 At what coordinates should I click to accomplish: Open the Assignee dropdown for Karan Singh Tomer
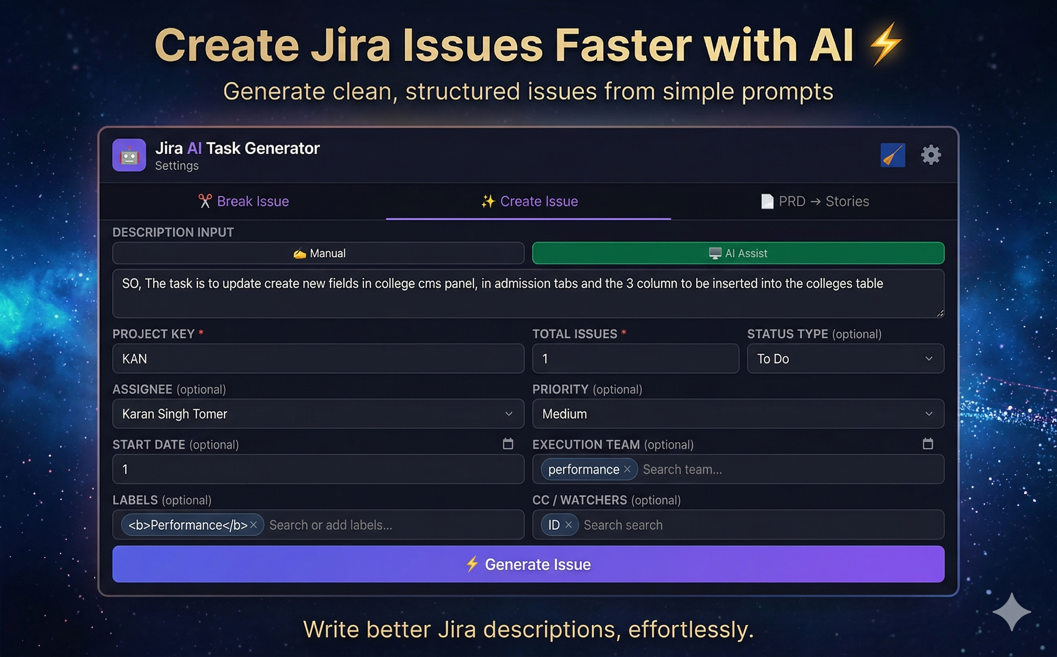point(318,414)
